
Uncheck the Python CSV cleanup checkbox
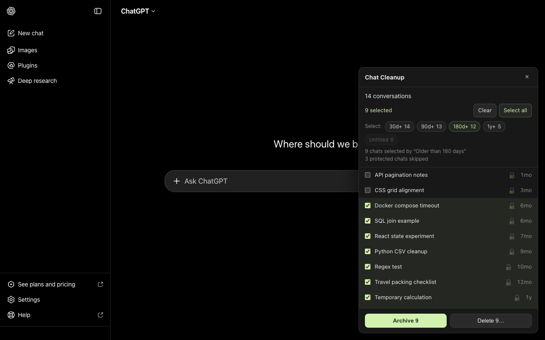pos(368,252)
